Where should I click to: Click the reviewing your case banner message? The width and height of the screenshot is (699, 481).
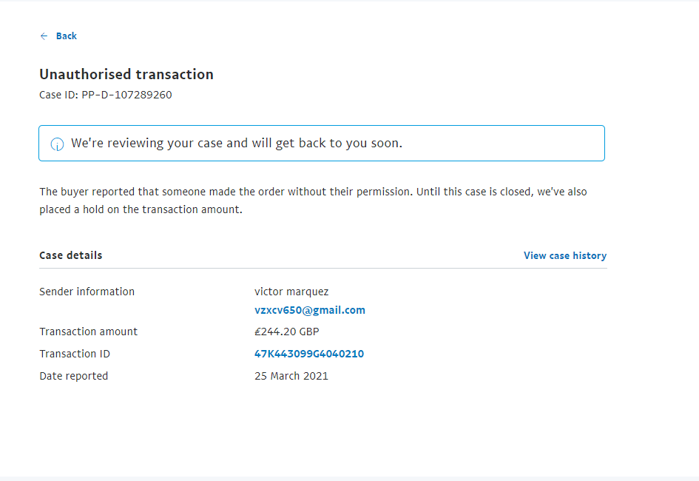pyautogui.click(x=237, y=144)
